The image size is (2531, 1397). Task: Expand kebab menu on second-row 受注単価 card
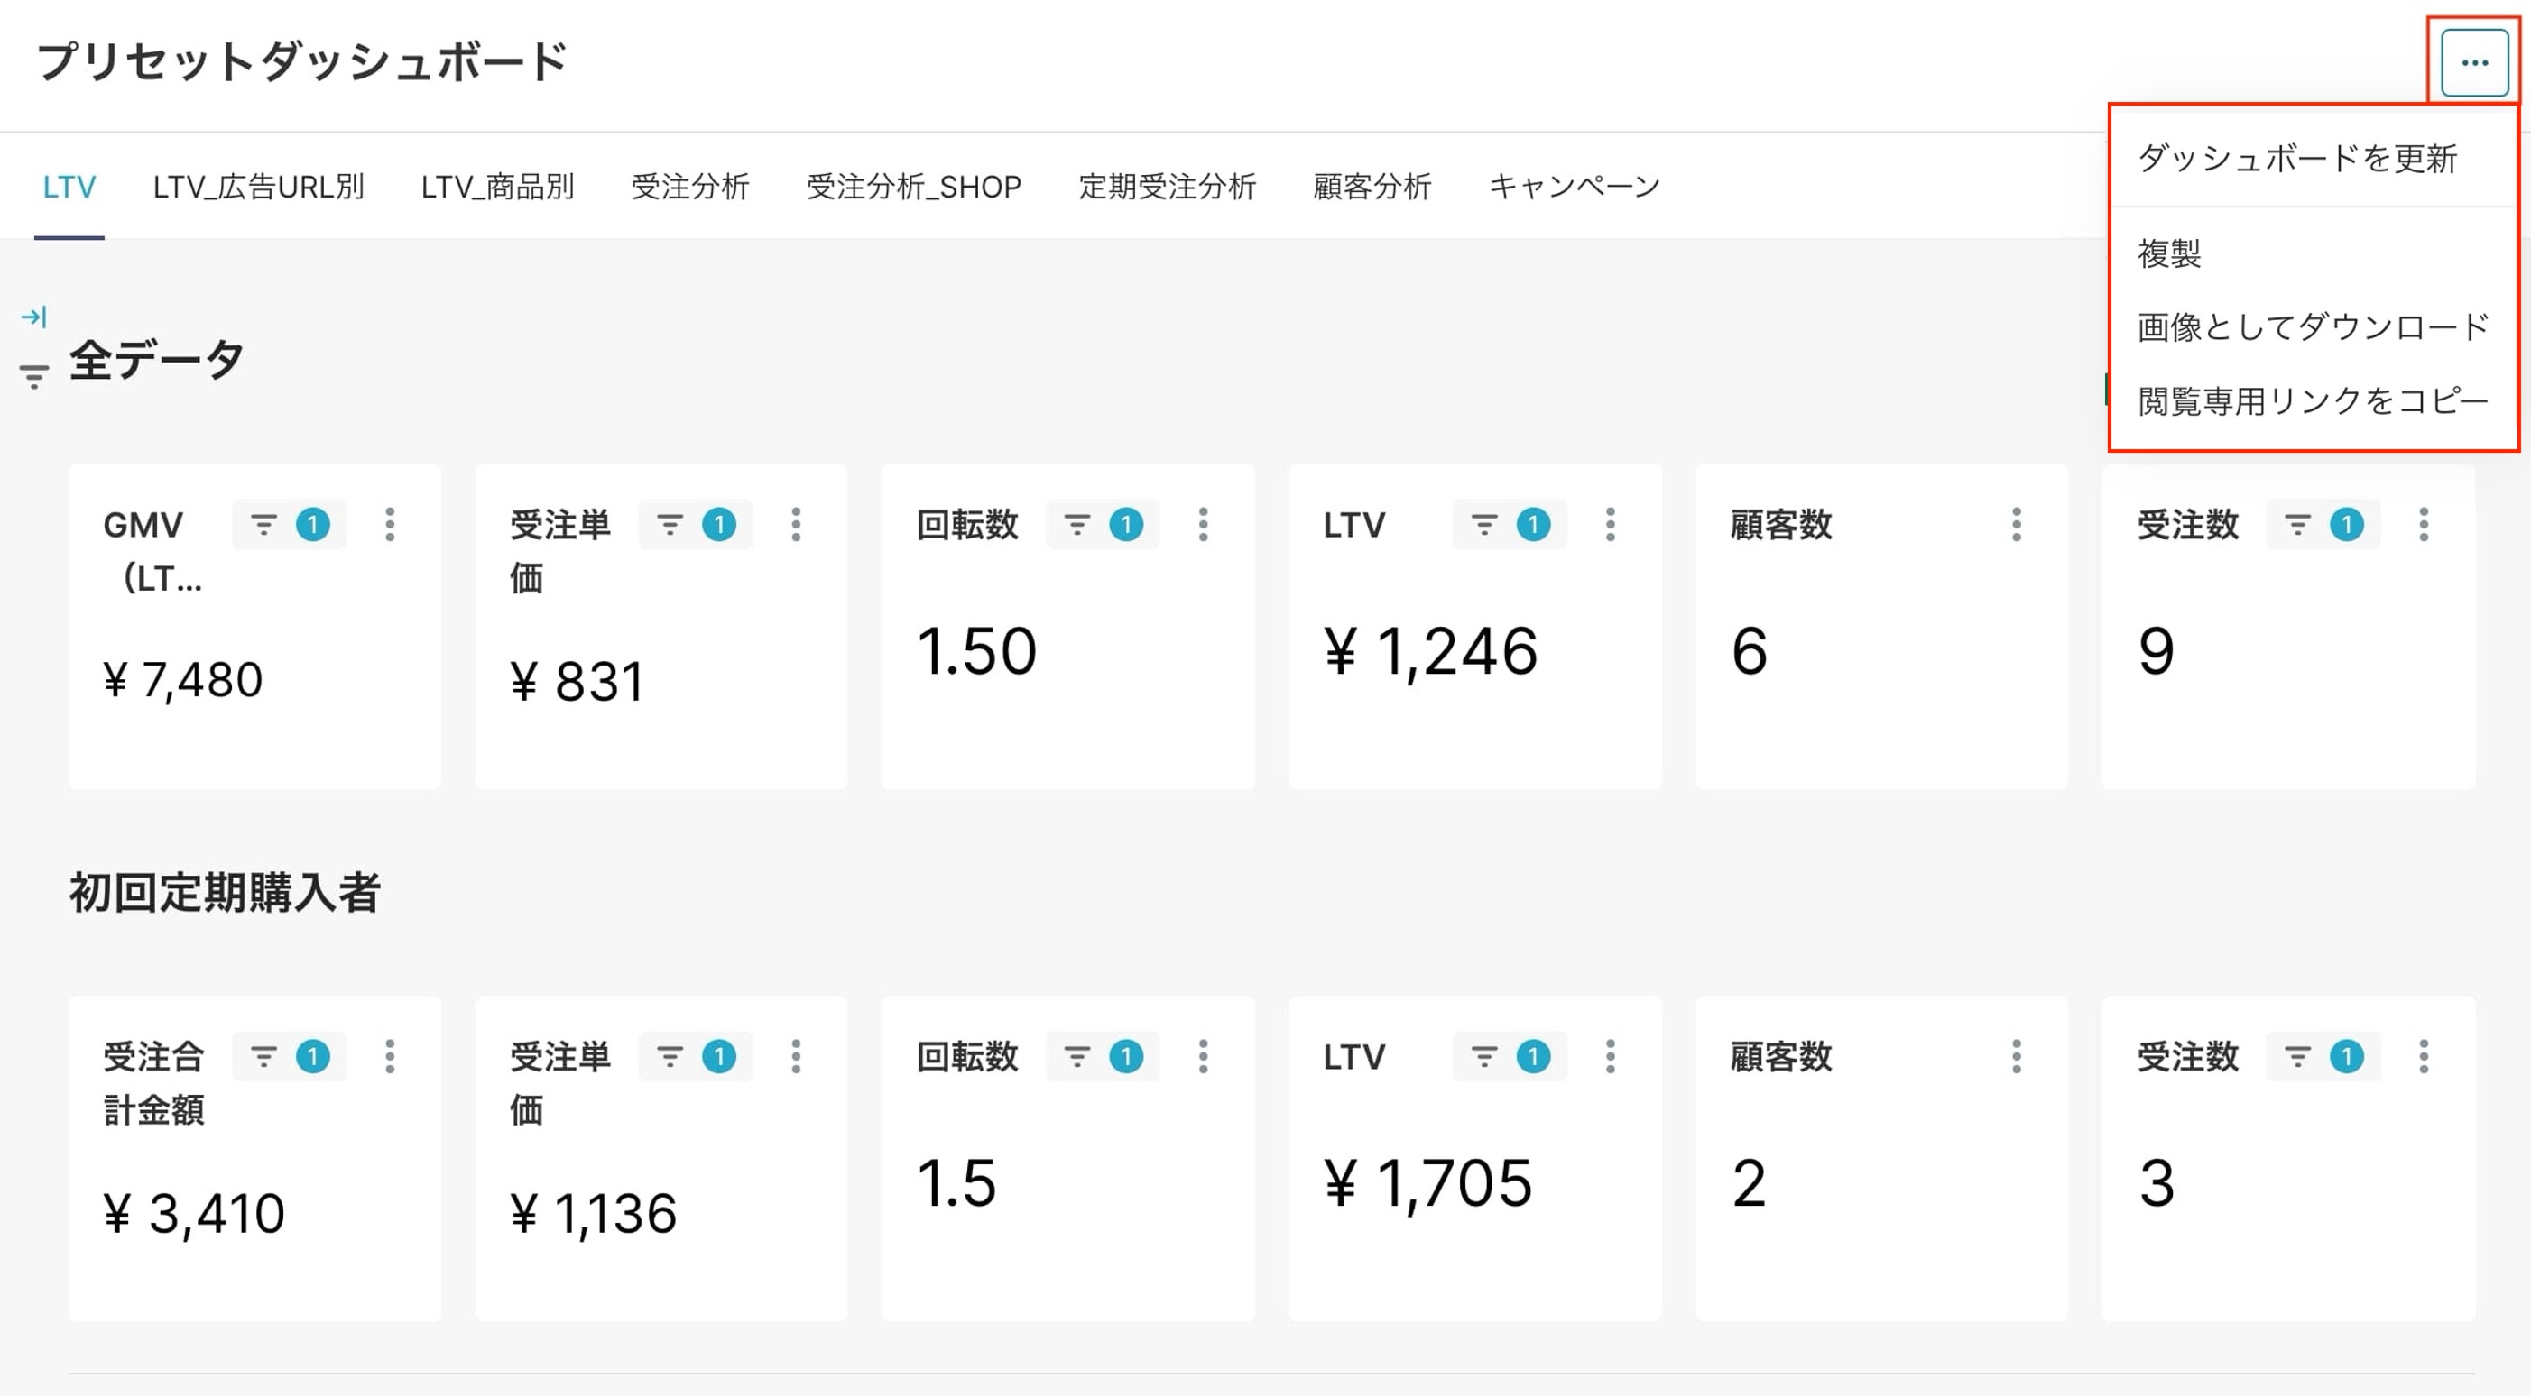[797, 1056]
